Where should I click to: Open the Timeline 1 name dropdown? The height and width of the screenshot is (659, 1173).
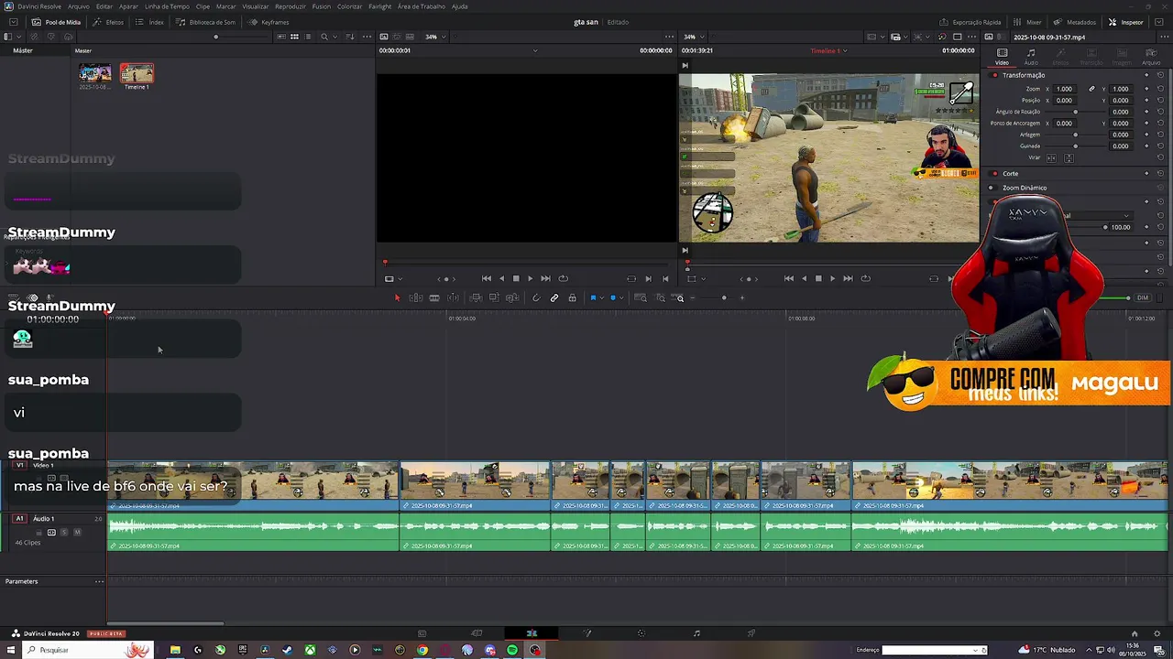(x=829, y=50)
